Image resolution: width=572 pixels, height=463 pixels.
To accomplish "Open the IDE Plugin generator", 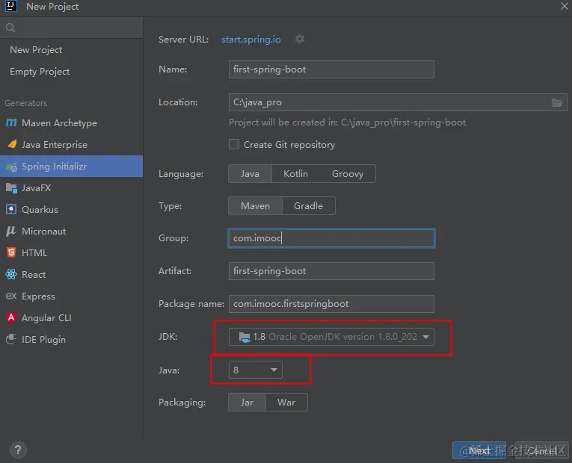I will click(x=43, y=340).
